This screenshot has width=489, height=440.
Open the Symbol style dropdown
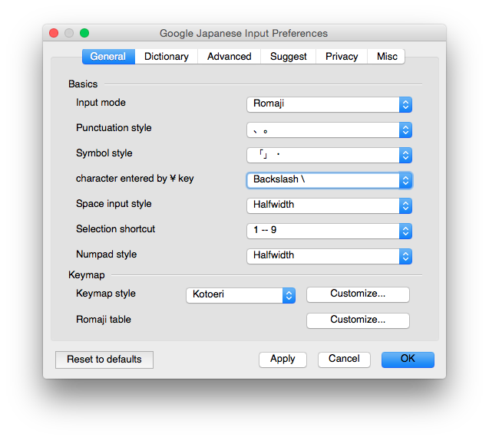(329, 155)
